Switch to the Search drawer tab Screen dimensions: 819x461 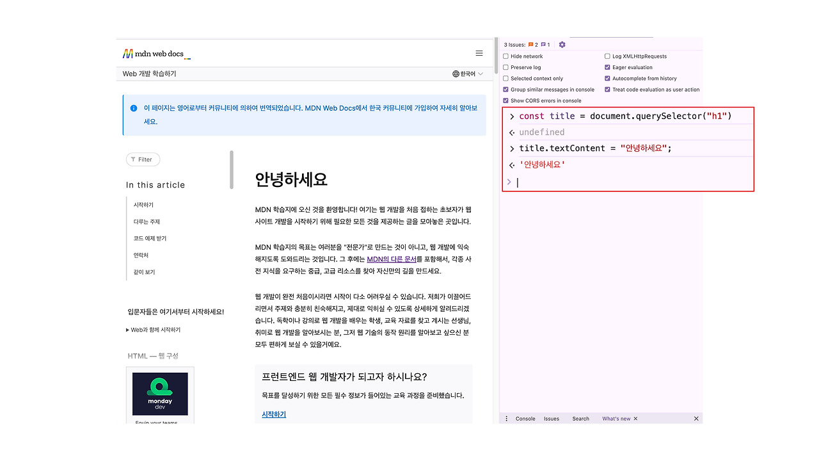coord(581,419)
